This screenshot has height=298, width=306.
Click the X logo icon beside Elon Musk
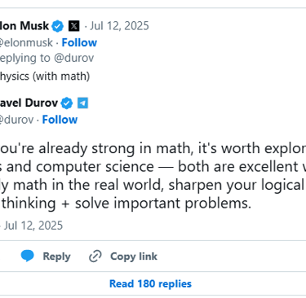(x=73, y=26)
